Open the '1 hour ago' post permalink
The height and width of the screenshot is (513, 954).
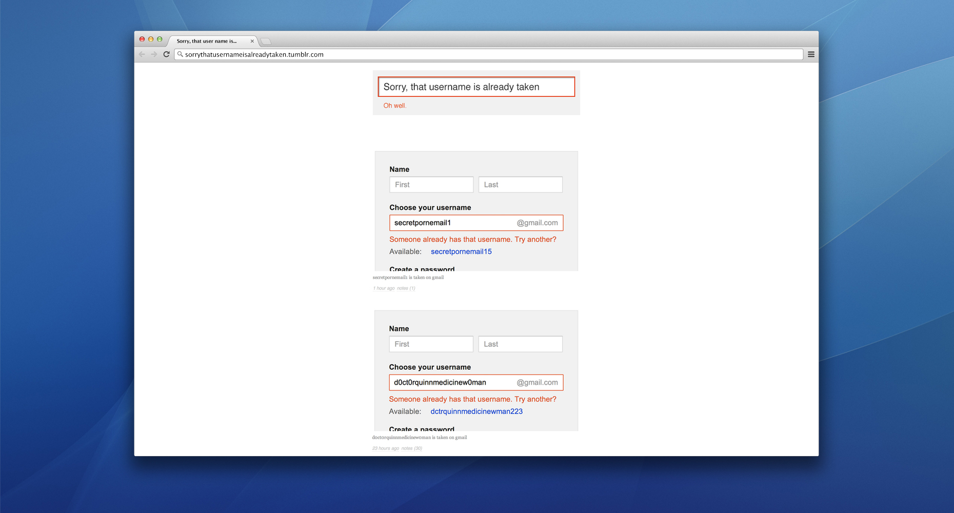pos(384,288)
